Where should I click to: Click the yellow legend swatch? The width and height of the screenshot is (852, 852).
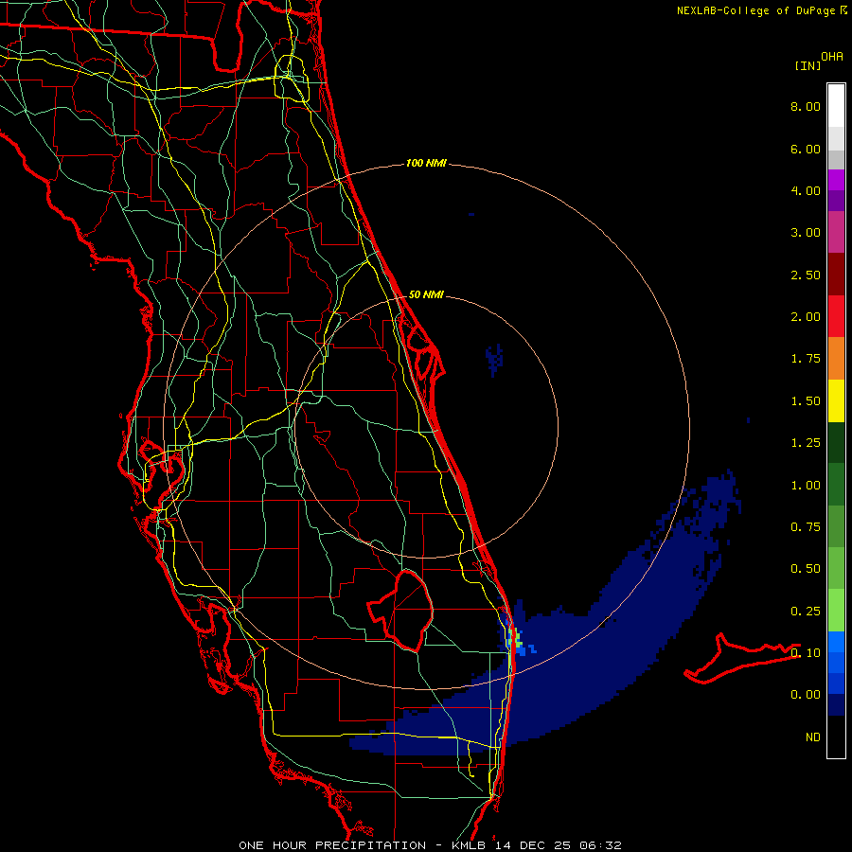pos(836,400)
